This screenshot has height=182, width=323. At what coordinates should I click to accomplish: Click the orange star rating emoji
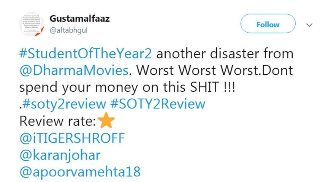pos(106,121)
